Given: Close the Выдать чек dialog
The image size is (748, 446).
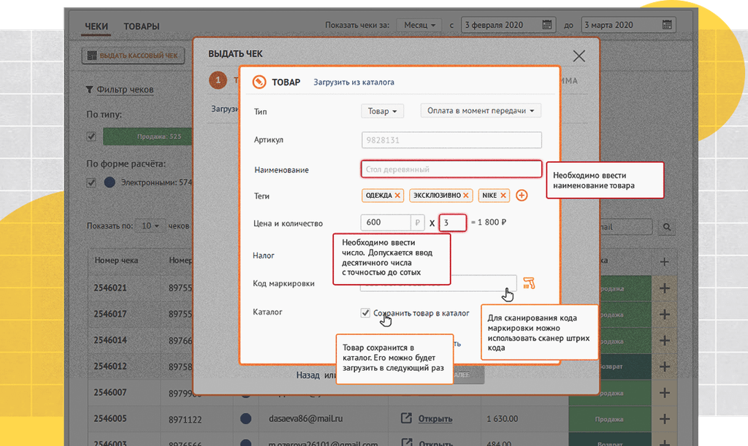Looking at the screenshot, I should coord(579,56).
